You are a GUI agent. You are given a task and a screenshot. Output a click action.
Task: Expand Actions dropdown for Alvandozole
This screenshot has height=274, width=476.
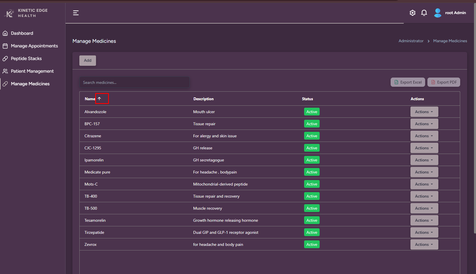(424, 112)
